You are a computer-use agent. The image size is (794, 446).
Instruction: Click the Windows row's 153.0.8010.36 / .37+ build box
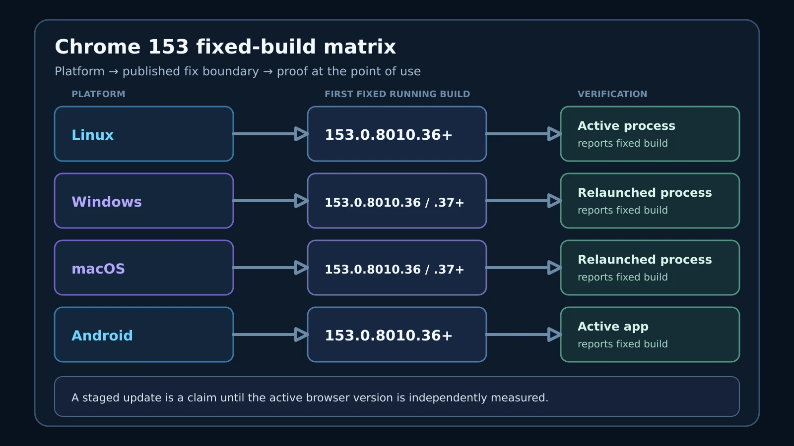pyautogui.click(x=397, y=201)
